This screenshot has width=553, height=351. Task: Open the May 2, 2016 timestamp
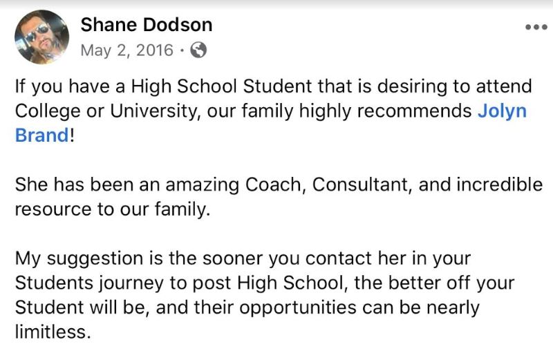click(127, 50)
